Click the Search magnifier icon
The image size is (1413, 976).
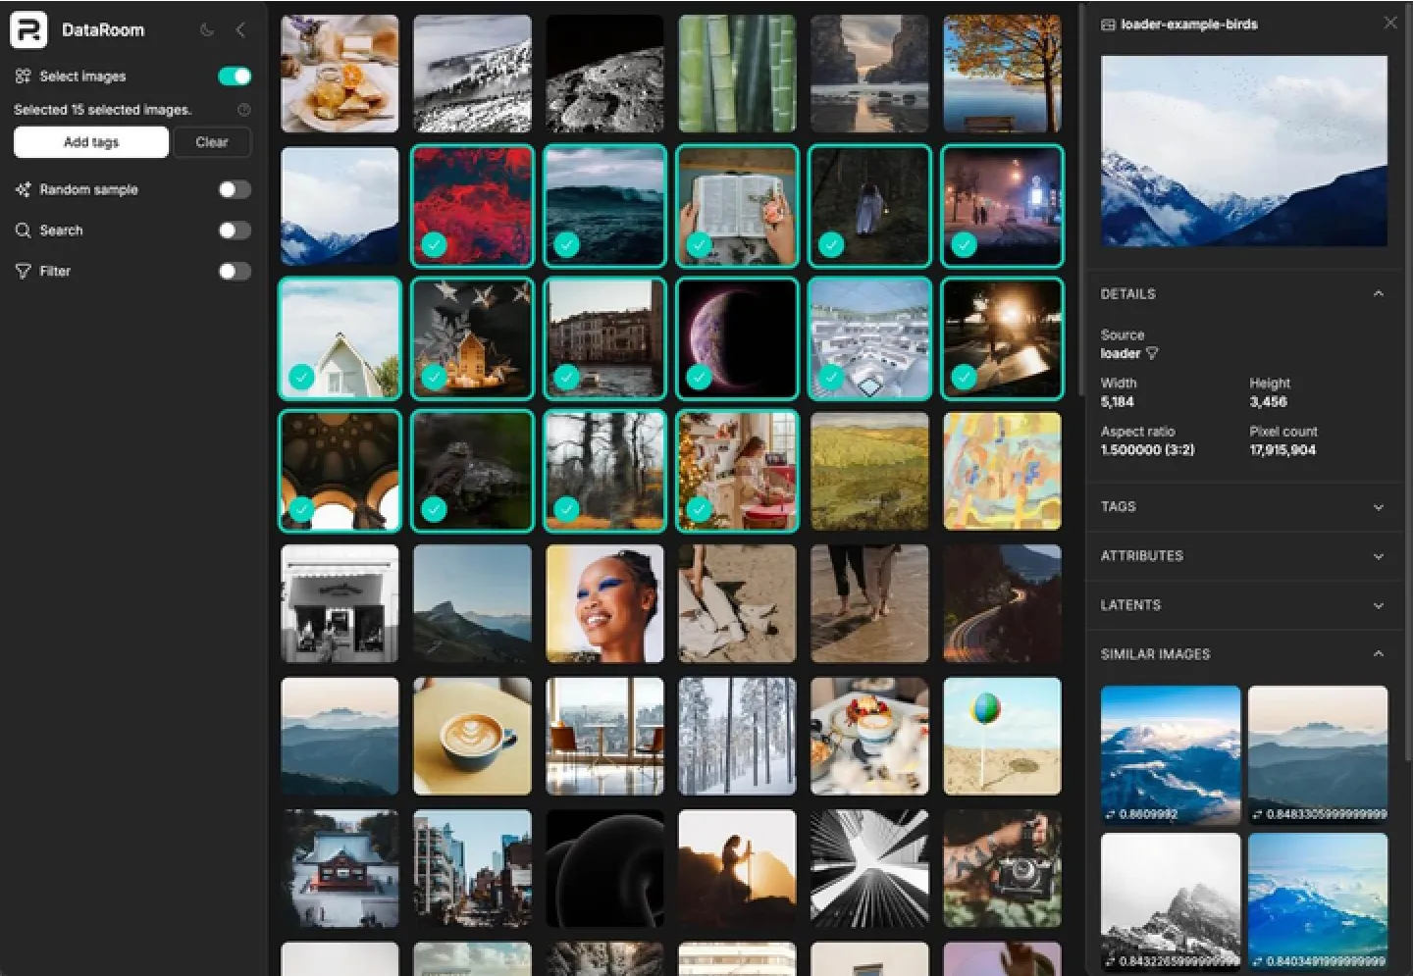pos(23,231)
